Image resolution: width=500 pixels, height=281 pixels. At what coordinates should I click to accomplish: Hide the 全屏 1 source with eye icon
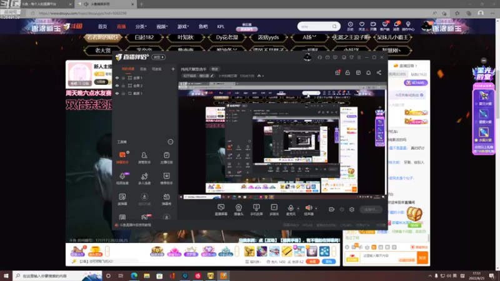117,77
